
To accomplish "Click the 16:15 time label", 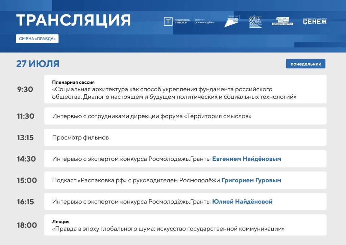I will click(x=26, y=202).
